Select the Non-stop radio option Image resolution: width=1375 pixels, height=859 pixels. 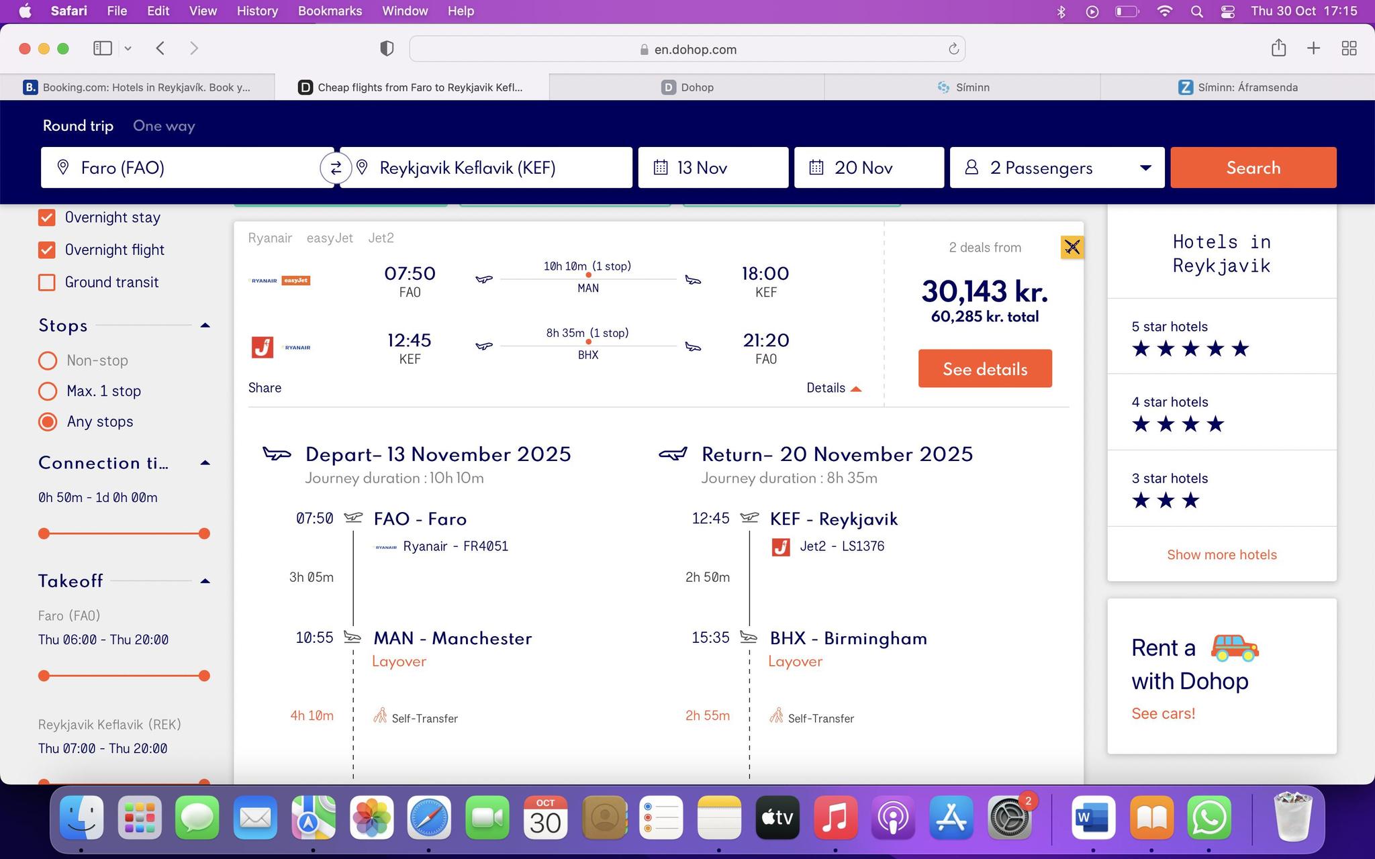[x=48, y=360]
